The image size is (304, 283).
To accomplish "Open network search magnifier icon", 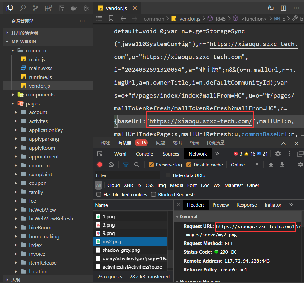I will click(x=137, y=165).
